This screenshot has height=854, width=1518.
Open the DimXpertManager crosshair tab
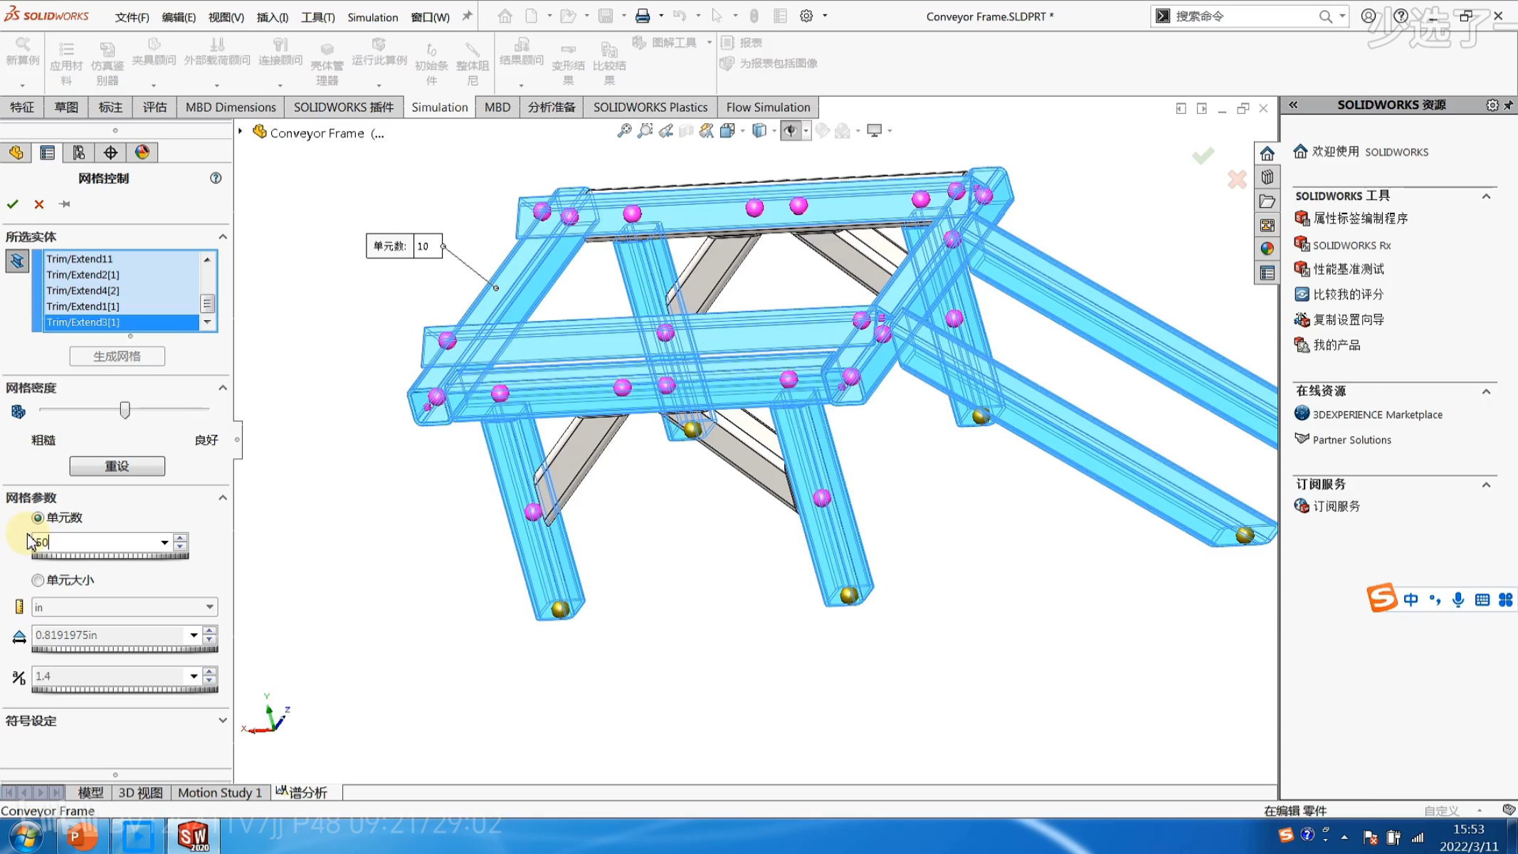click(x=110, y=152)
